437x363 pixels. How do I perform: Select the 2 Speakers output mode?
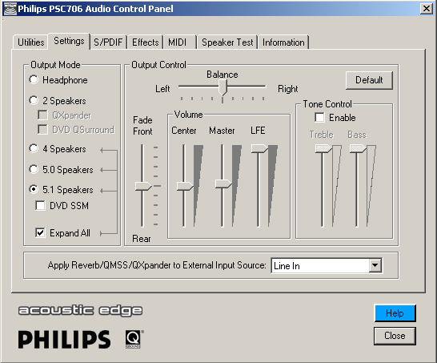click(x=34, y=100)
